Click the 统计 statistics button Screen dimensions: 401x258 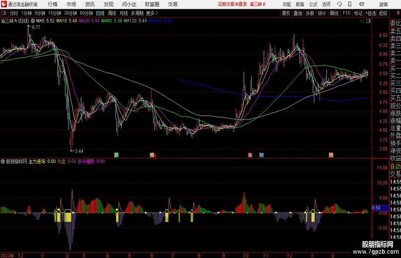click(x=322, y=13)
